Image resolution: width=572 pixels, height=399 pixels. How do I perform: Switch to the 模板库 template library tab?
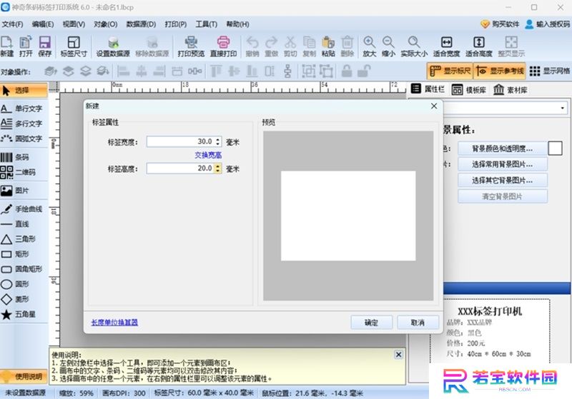(469, 89)
